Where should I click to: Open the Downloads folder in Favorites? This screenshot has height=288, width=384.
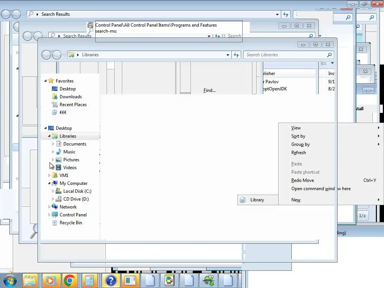point(70,96)
